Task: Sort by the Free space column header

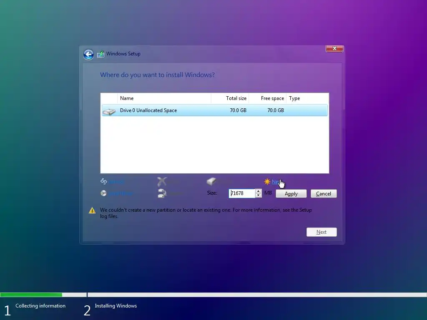Action: click(267, 98)
